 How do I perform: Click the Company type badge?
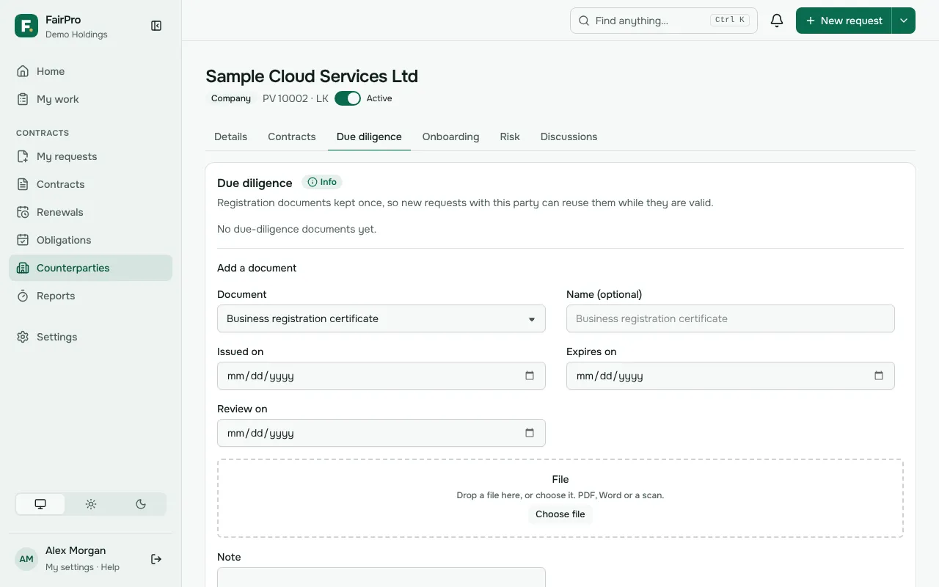[x=231, y=98]
